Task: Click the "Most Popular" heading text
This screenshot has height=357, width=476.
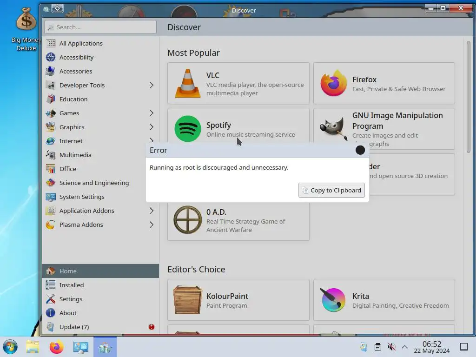Action: (193, 53)
